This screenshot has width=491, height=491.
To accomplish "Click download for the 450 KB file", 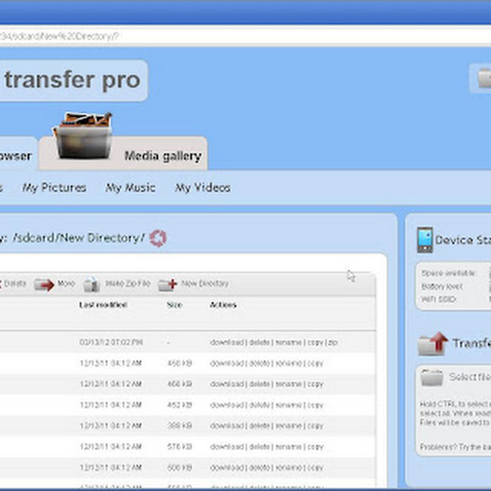I will point(227,363).
